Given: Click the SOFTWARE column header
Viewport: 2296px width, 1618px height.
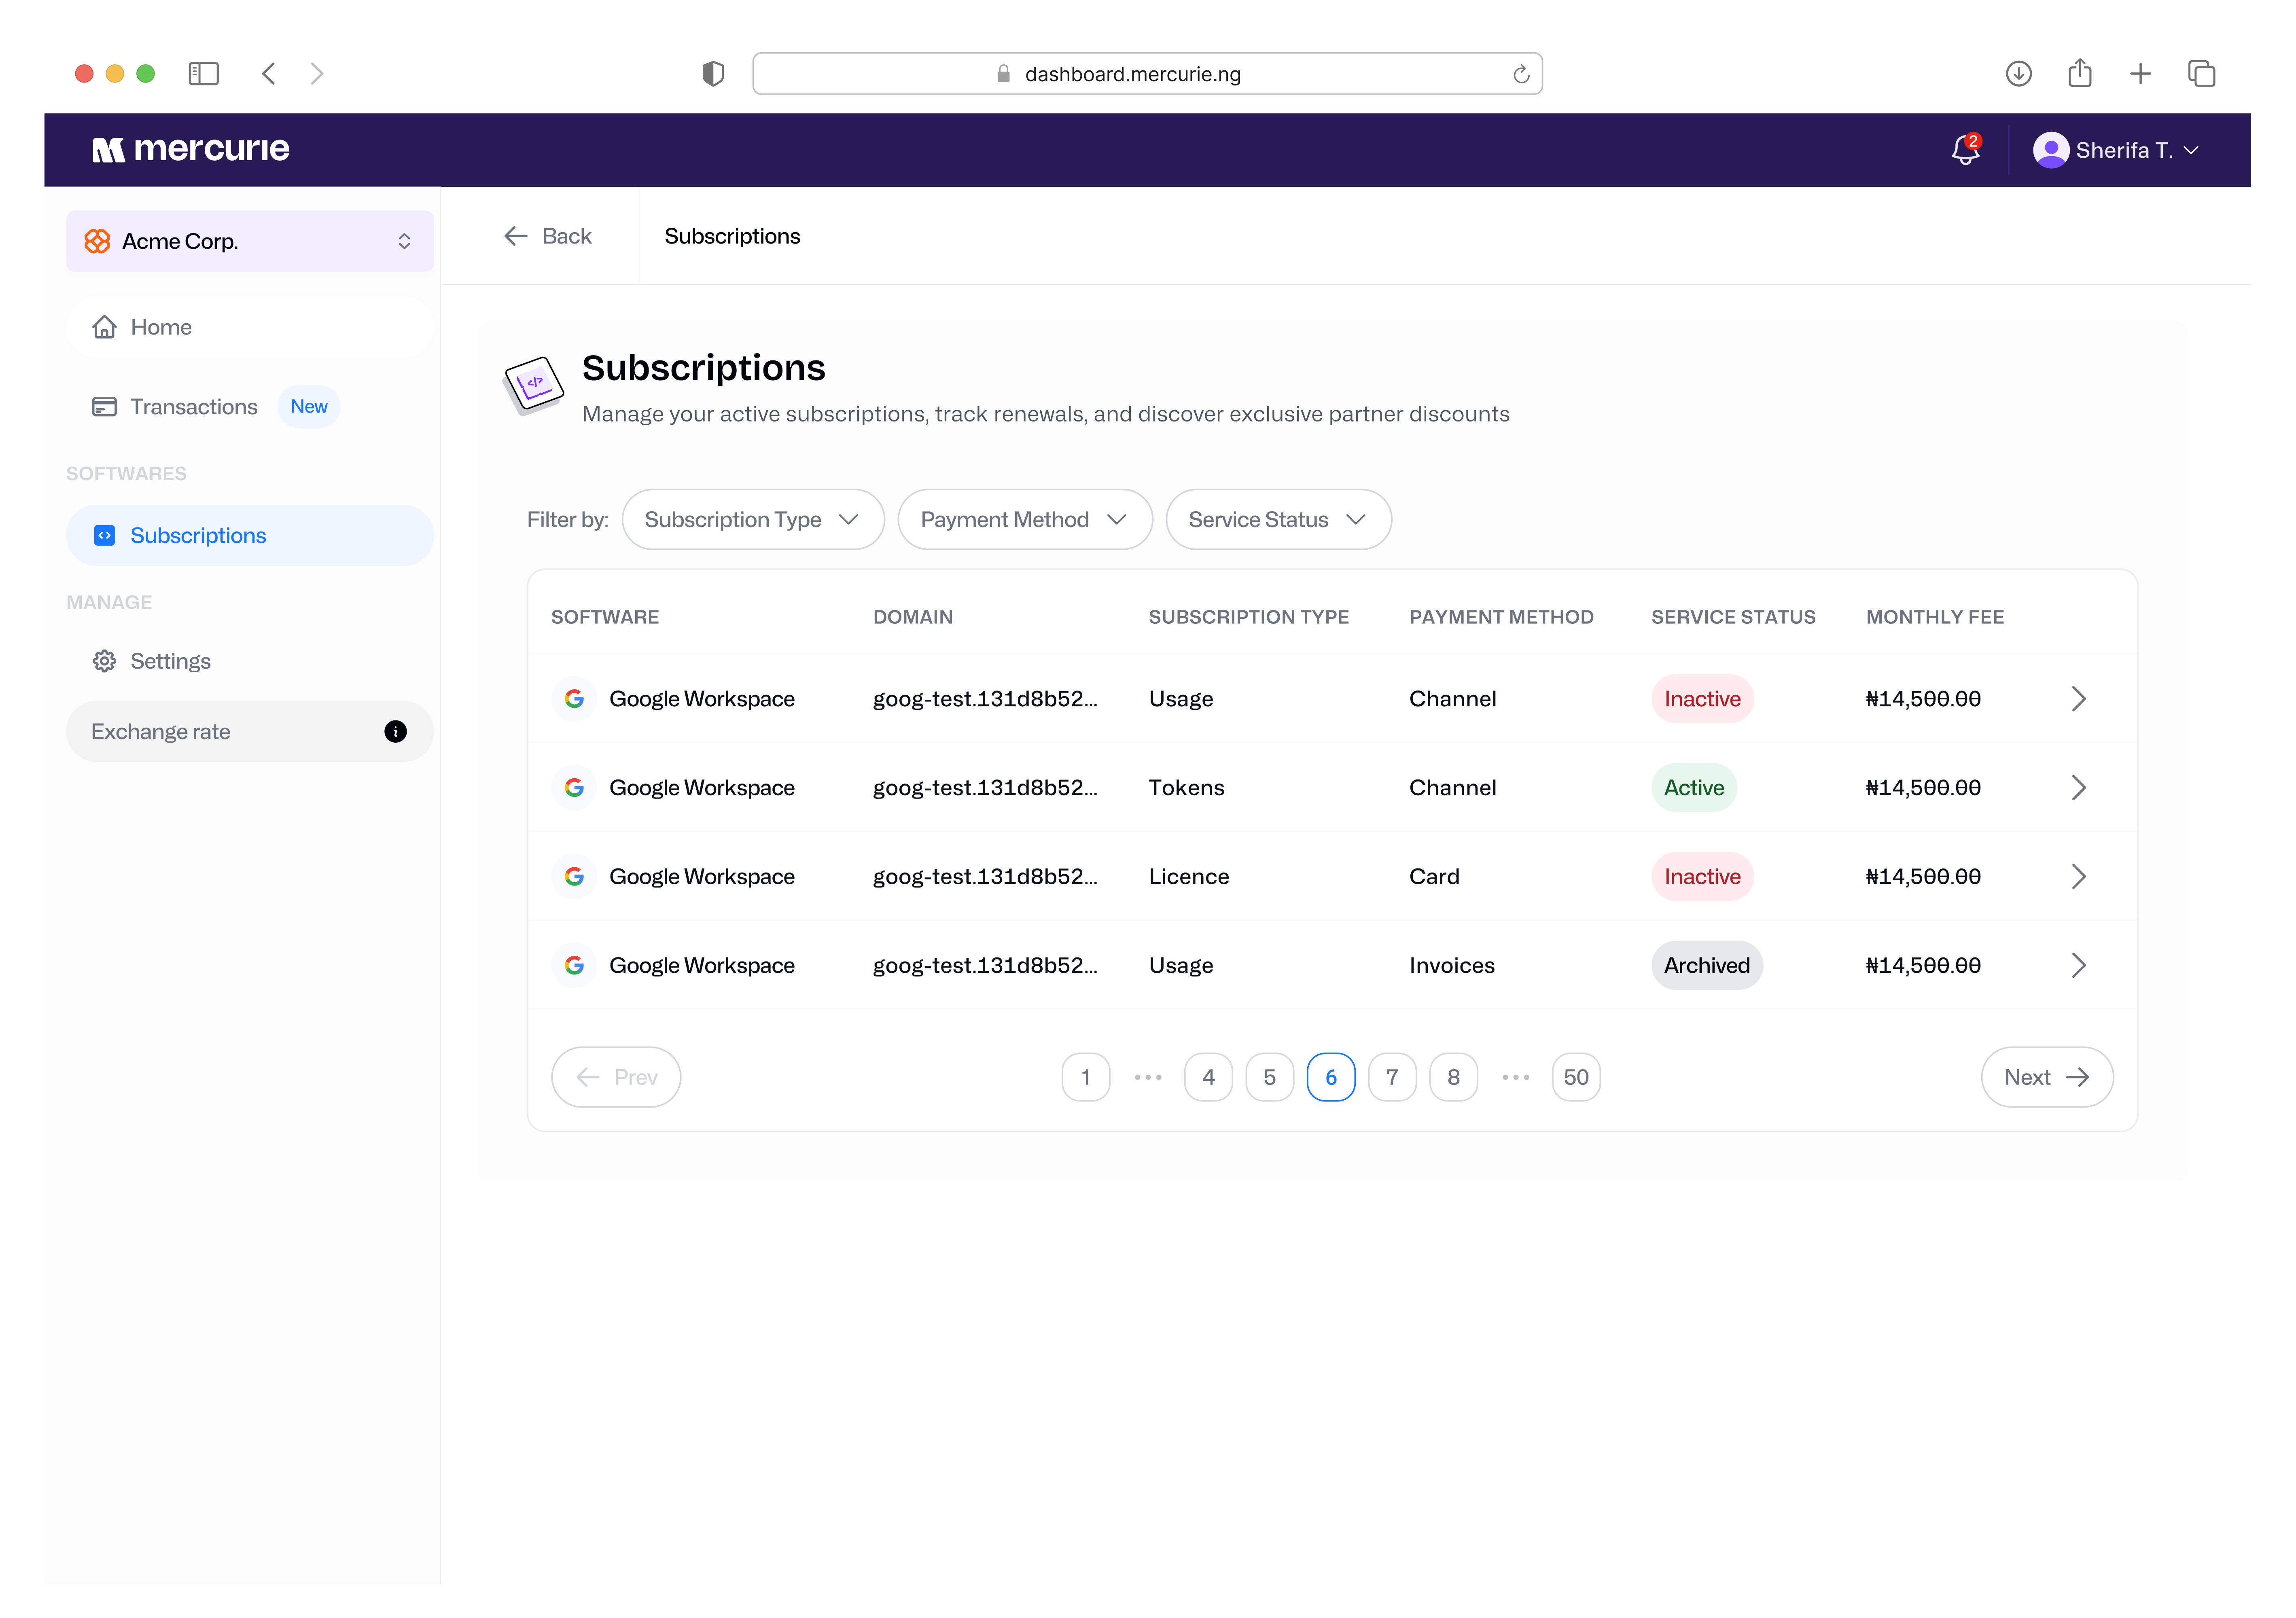Looking at the screenshot, I should (605, 617).
